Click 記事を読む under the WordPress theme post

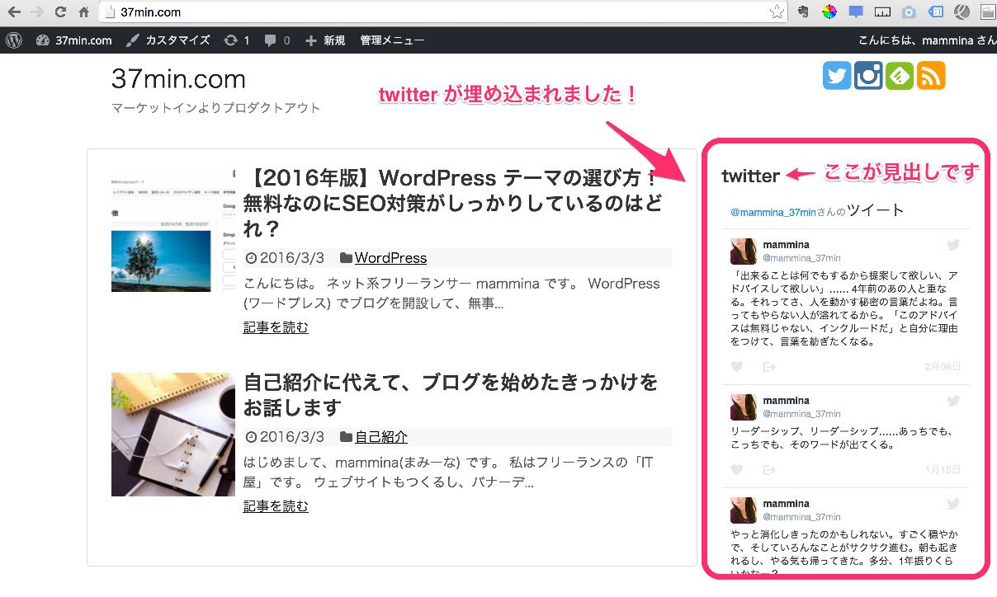click(276, 327)
